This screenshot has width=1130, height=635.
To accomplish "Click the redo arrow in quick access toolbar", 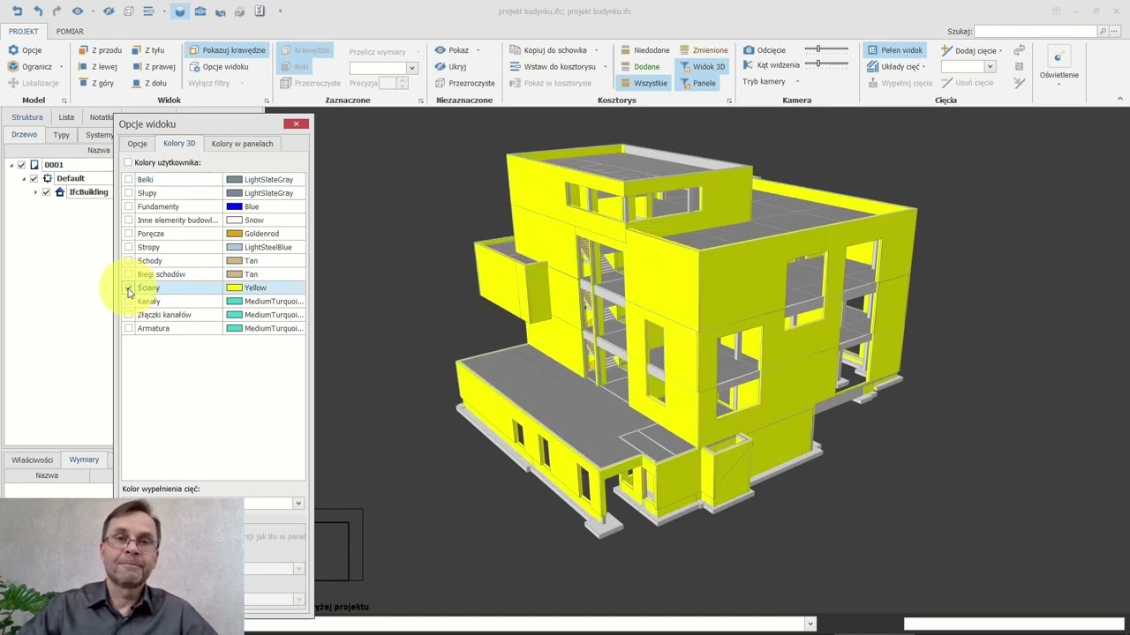I will coord(57,11).
